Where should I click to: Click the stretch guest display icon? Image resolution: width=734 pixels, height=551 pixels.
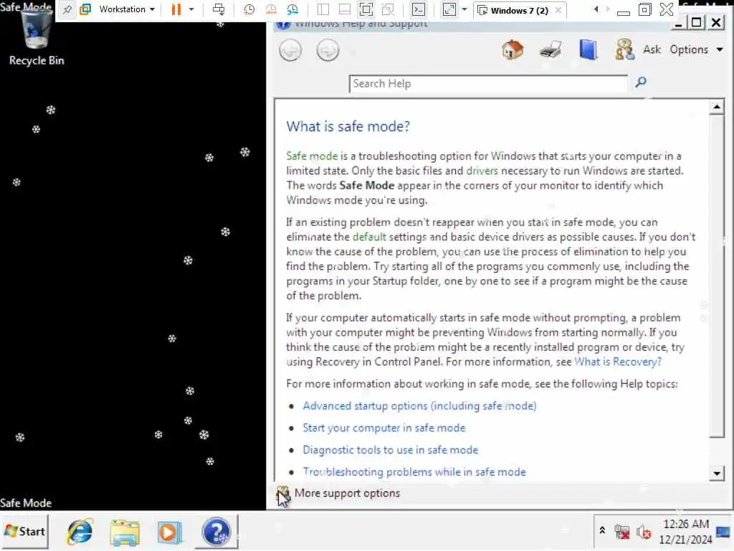pyautogui.click(x=449, y=10)
